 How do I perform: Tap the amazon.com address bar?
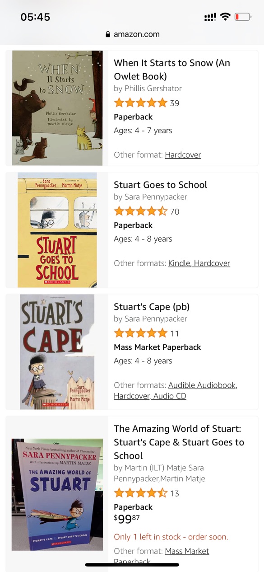(x=132, y=34)
